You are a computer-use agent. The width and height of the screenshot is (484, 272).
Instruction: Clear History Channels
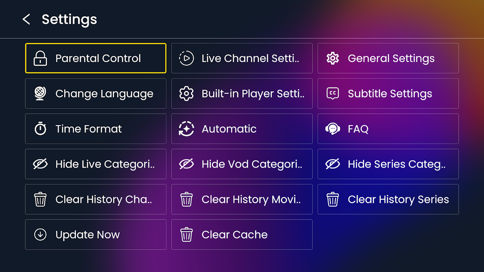[96, 199]
